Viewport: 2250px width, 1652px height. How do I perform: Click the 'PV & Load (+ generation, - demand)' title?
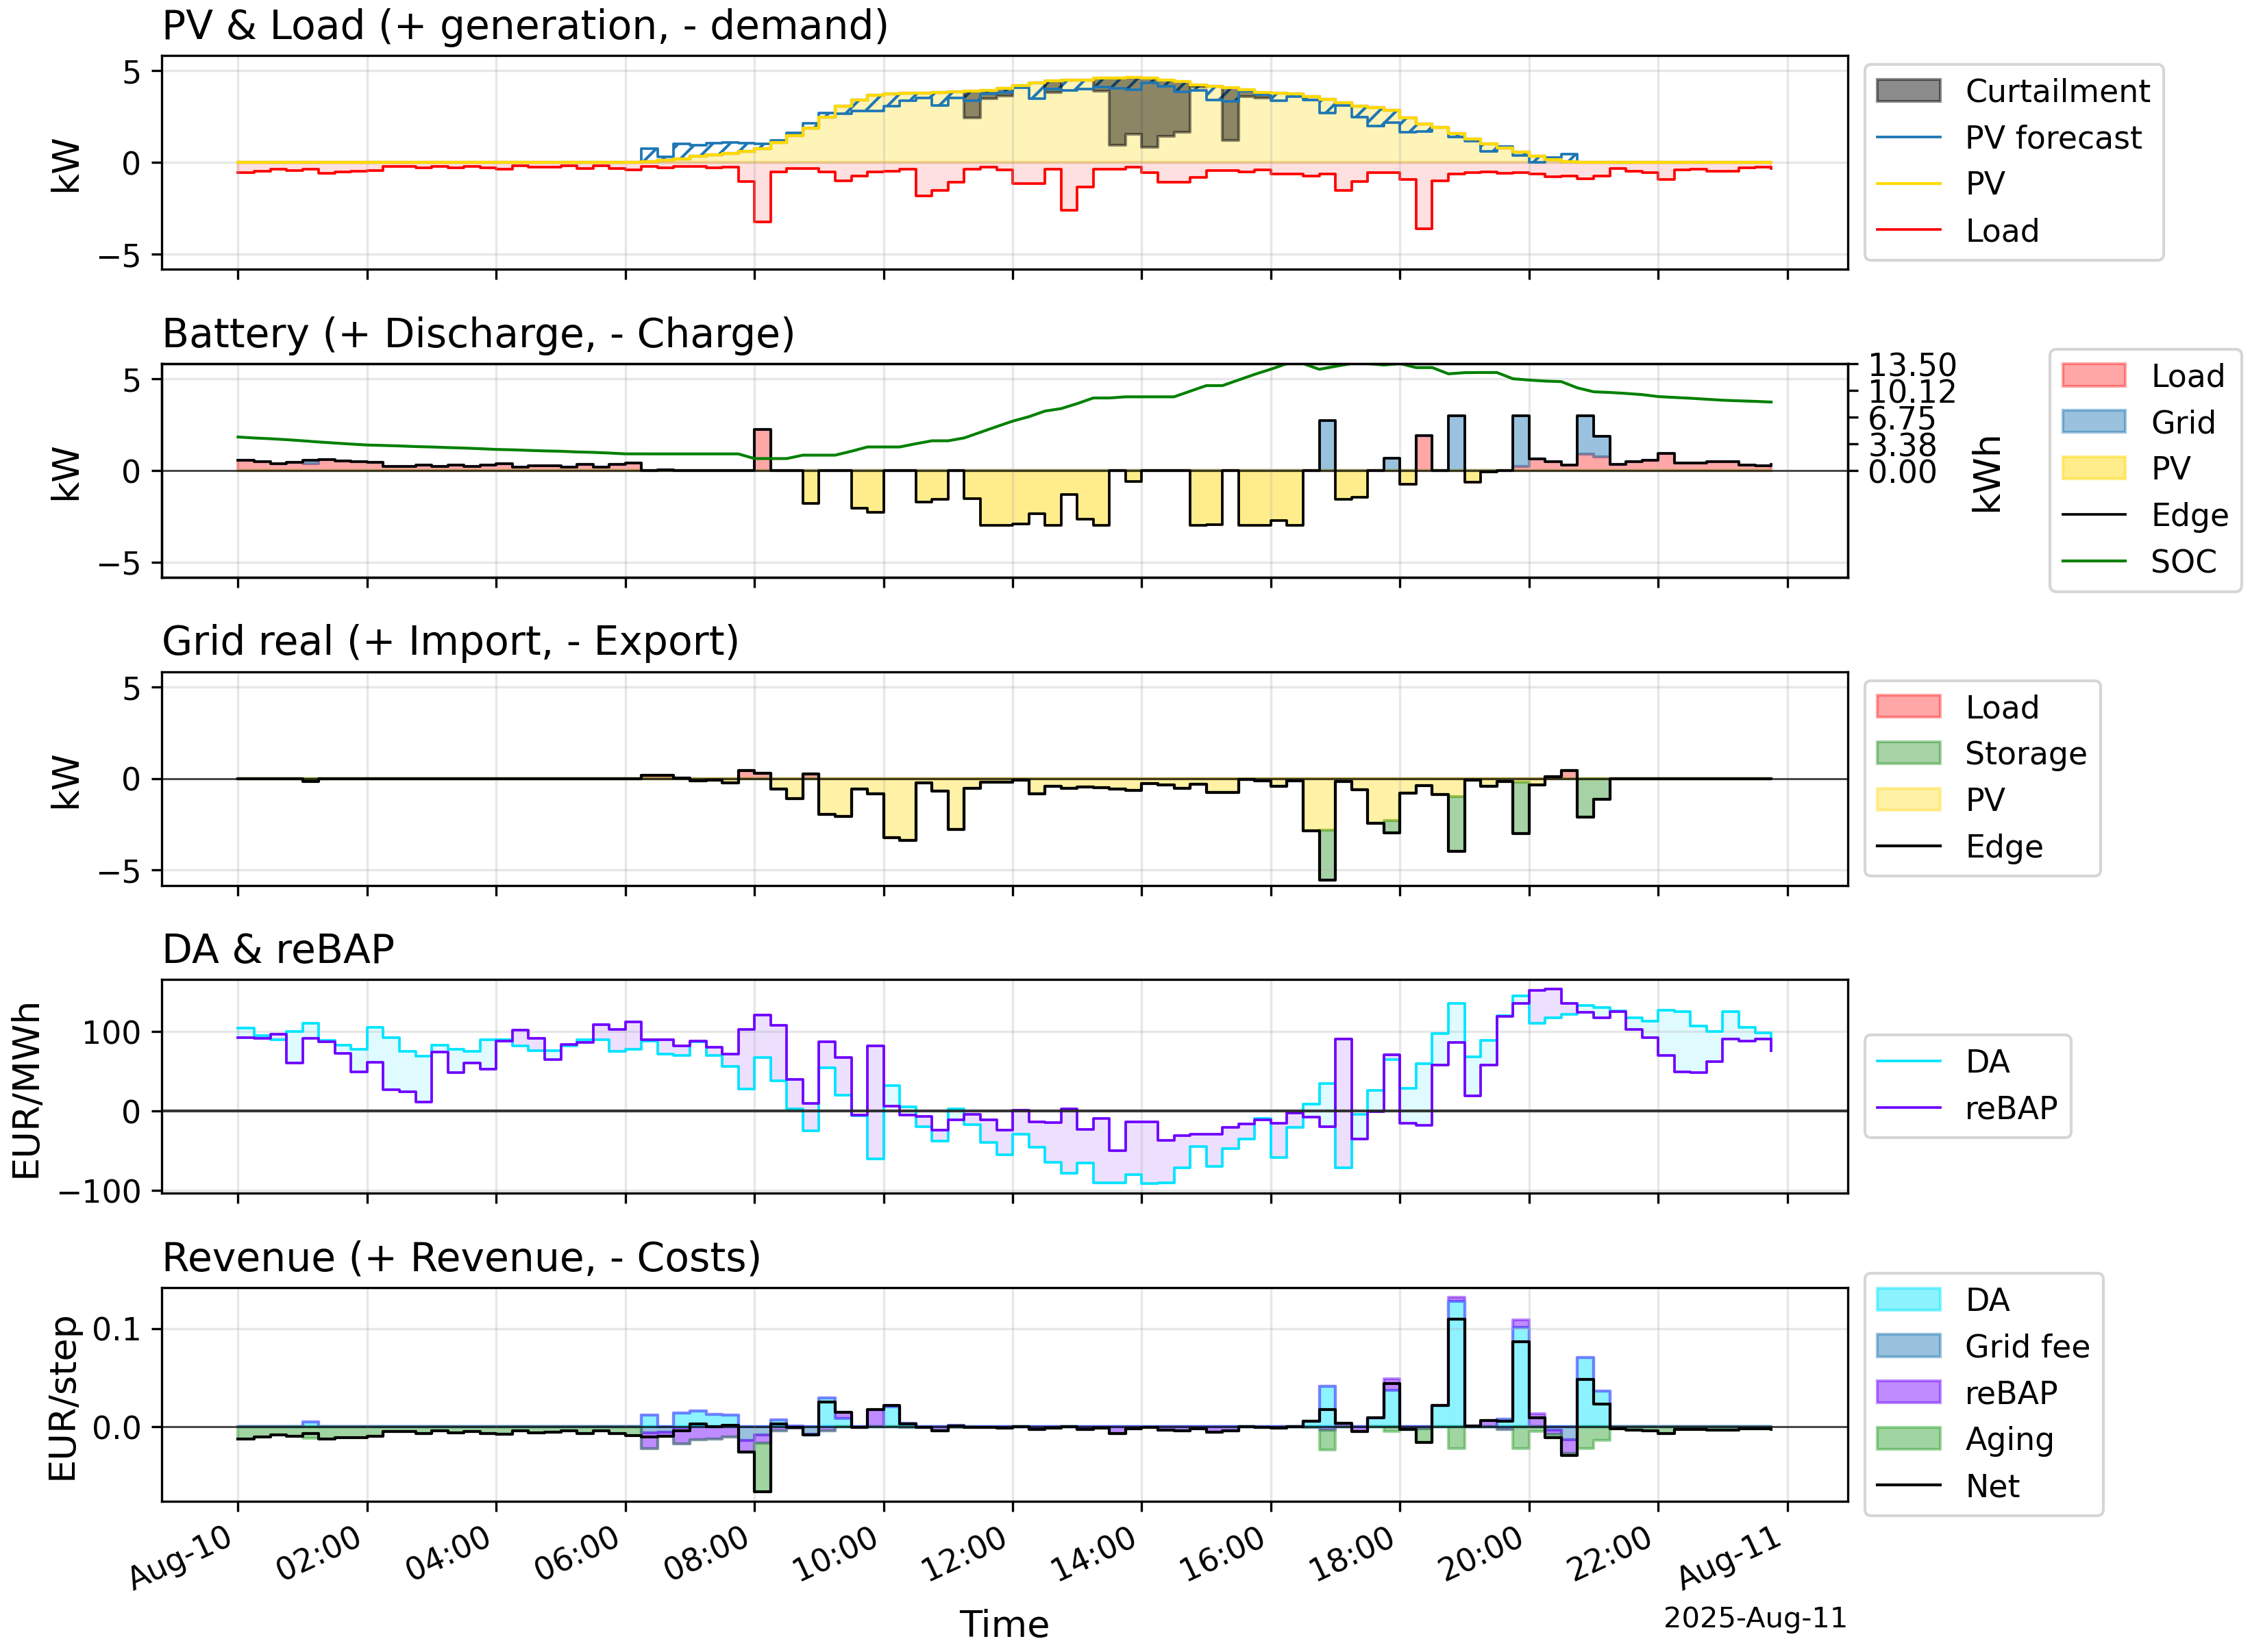point(526,26)
